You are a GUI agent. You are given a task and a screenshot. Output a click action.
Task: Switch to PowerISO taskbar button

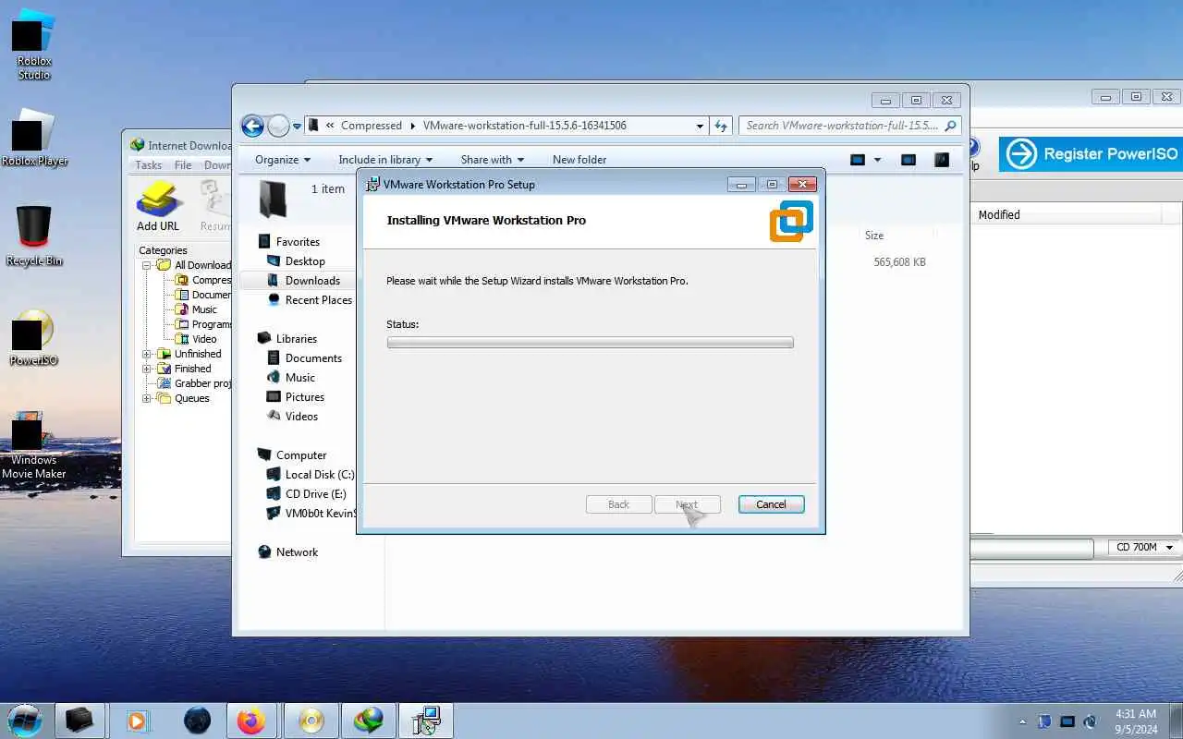[x=311, y=721]
